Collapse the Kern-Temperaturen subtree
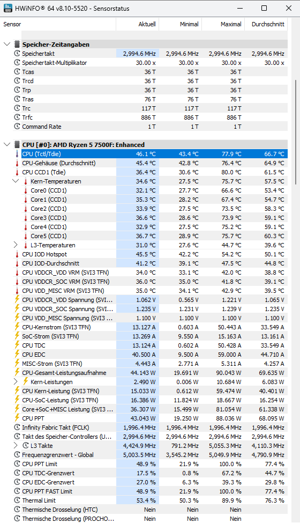This screenshot has height=523, width=300. coord(16,181)
